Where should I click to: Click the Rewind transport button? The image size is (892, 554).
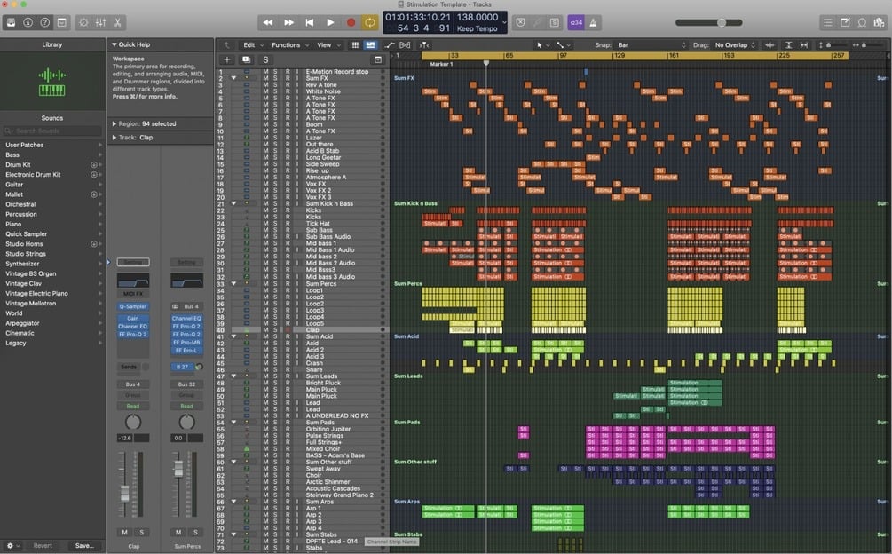point(267,23)
